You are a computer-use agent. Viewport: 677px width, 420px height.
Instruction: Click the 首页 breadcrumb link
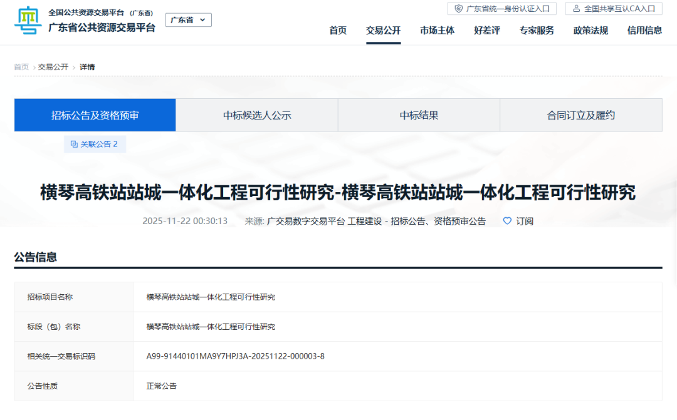pyautogui.click(x=21, y=67)
